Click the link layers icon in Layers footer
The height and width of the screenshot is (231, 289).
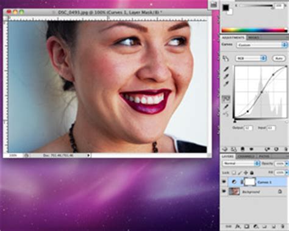coord(229,226)
